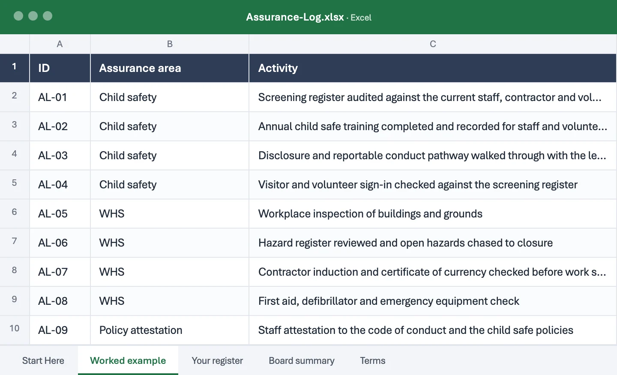Screen dimensions: 617x375
Task: Select Annual child safe training activity cell
Action: click(x=433, y=126)
